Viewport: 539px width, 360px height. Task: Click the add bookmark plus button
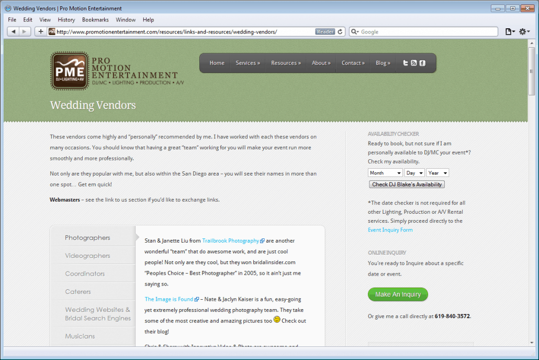click(41, 31)
